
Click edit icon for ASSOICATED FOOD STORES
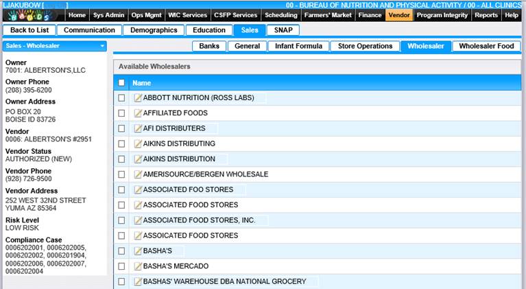click(138, 235)
